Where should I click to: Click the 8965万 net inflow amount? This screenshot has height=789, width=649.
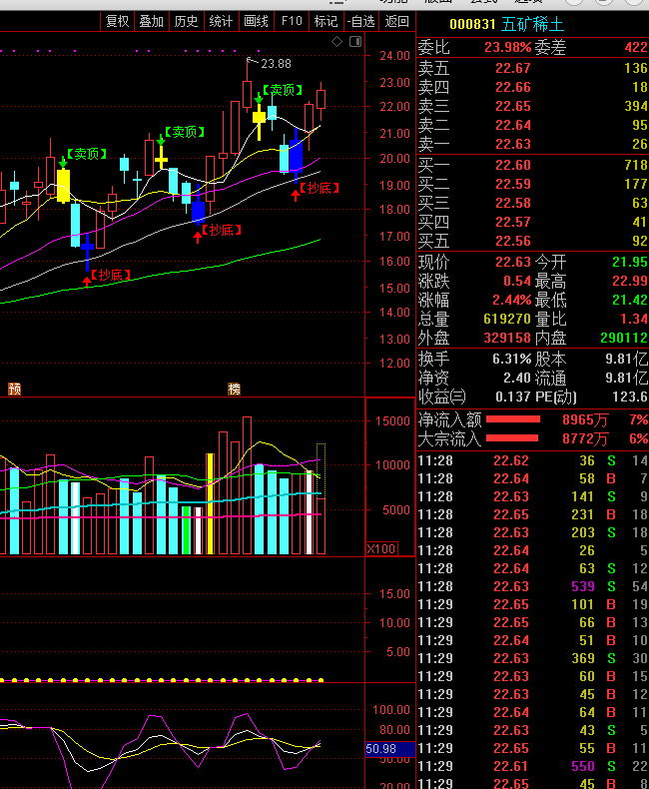tap(585, 419)
